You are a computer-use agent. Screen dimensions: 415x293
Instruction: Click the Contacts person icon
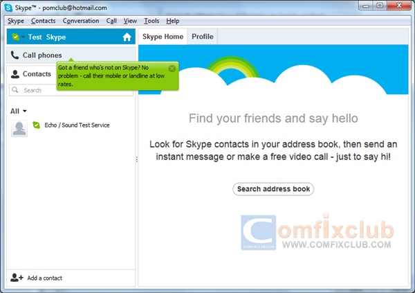click(x=15, y=74)
